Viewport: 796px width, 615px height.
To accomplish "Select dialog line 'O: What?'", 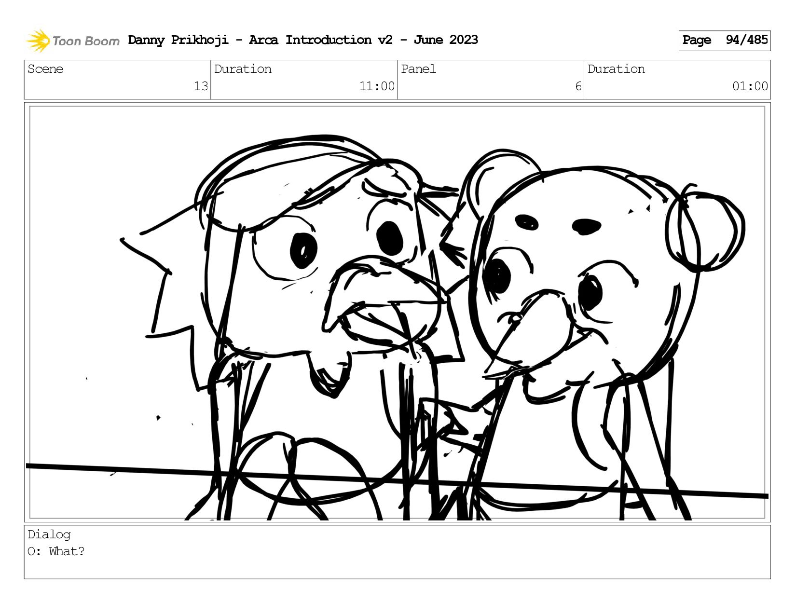I will pos(56,551).
